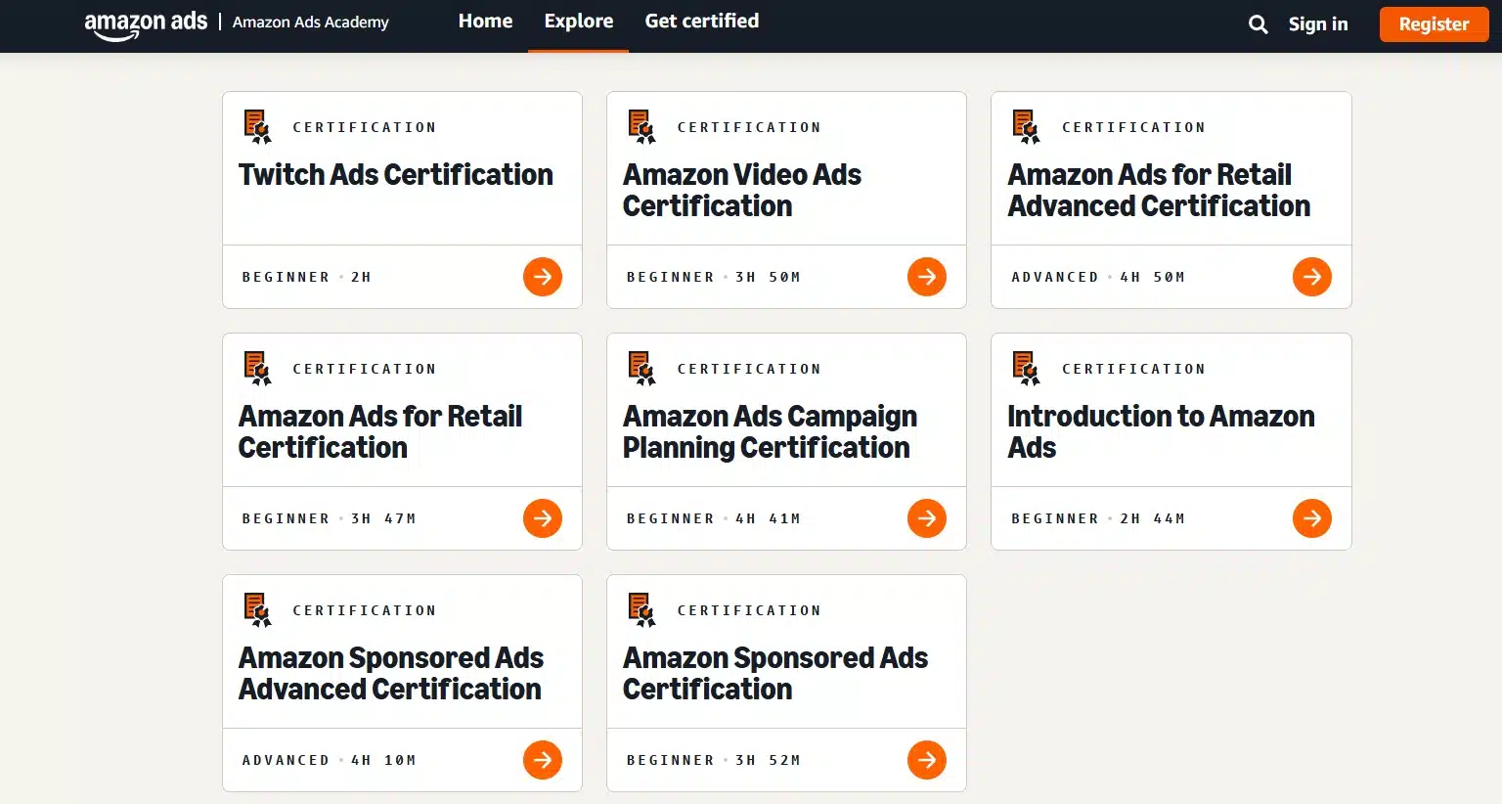Click arrow on Amazon Sponsored Ads Certification card
The width and height of the screenshot is (1502, 804).
(x=927, y=760)
